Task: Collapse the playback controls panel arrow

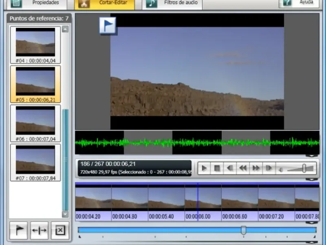Action: pyautogui.click(x=311, y=179)
